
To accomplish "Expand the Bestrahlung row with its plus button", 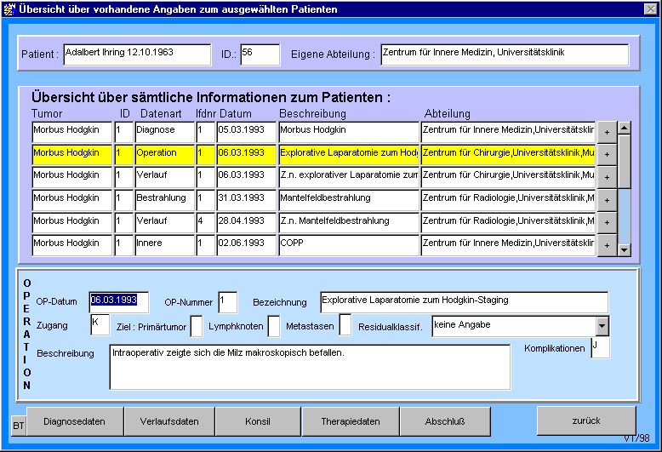I will click(x=606, y=199).
